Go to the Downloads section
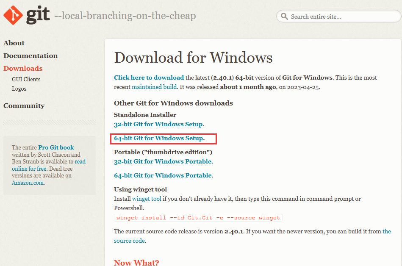This screenshot has width=402, height=266. (23, 69)
